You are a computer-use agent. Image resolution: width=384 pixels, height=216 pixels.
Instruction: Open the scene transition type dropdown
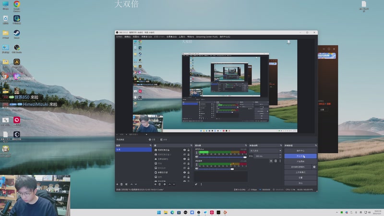tap(265, 151)
